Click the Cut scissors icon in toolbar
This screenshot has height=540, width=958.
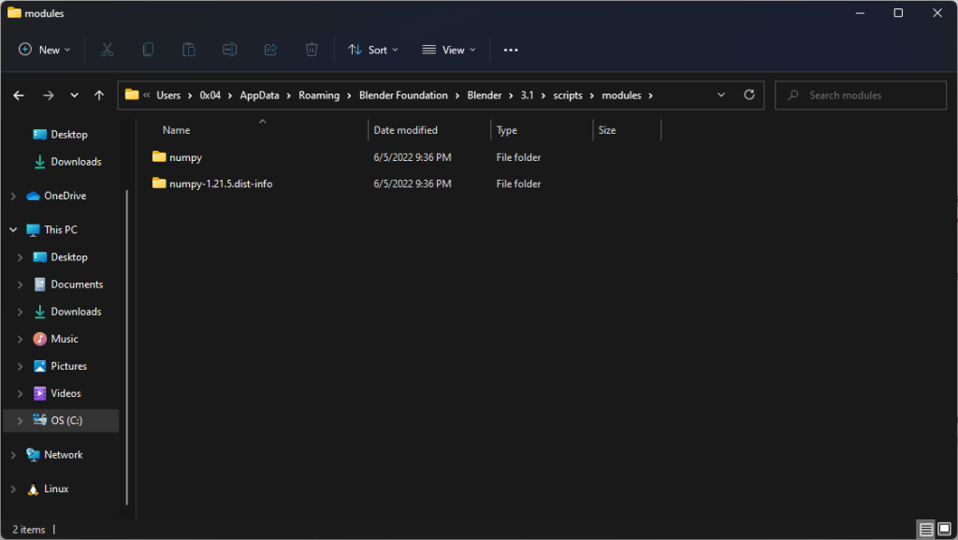click(x=107, y=50)
